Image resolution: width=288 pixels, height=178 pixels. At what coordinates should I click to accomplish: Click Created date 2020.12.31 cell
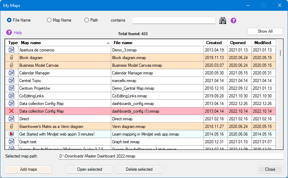click(x=216, y=141)
